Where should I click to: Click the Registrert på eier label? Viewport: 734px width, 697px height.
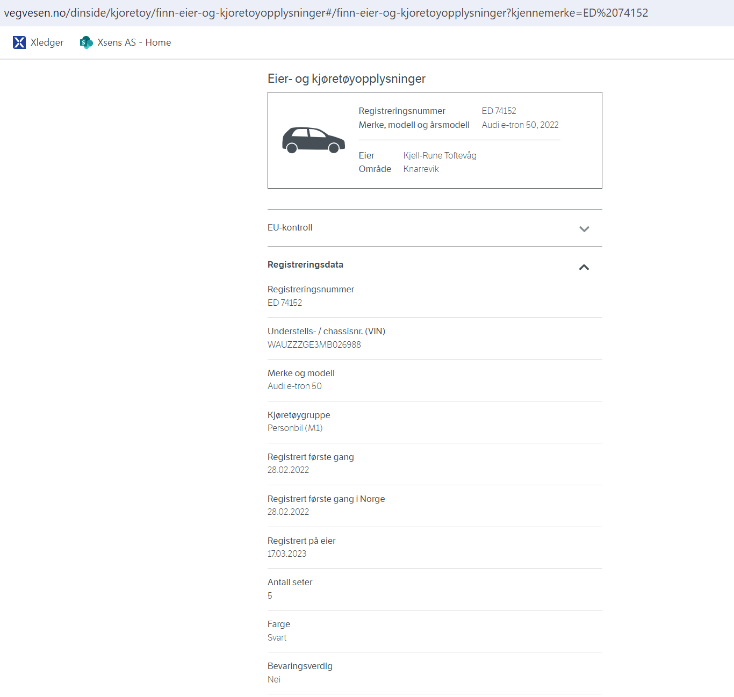[301, 541]
